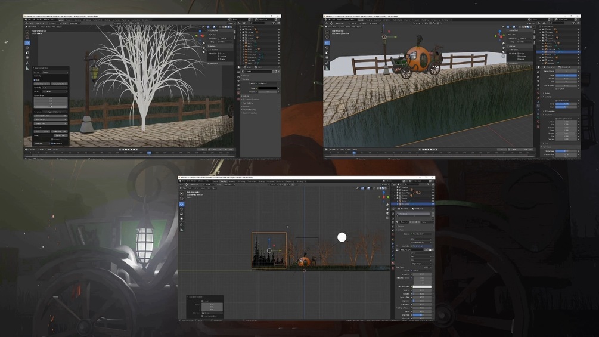
Task: Open the Material properties tab in top-right window
Action: tap(538, 122)
